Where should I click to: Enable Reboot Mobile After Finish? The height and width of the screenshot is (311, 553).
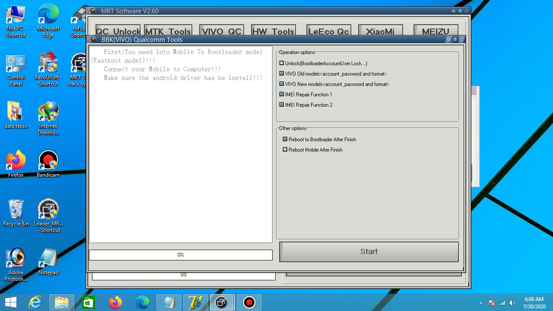coord(285,149)
